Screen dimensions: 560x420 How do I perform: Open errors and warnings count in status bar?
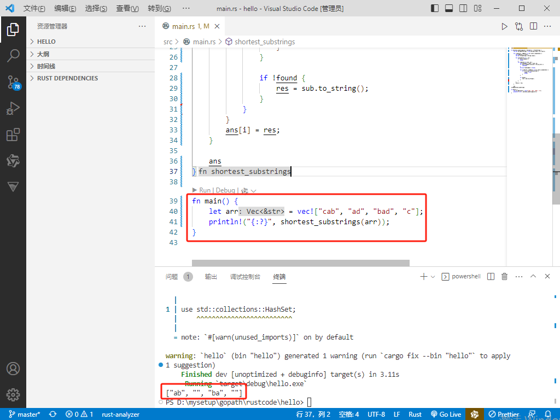79,415
